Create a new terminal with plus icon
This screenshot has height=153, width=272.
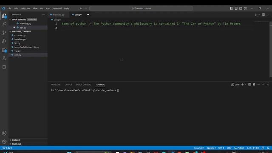pyautogui.click(x=242, y=85)
